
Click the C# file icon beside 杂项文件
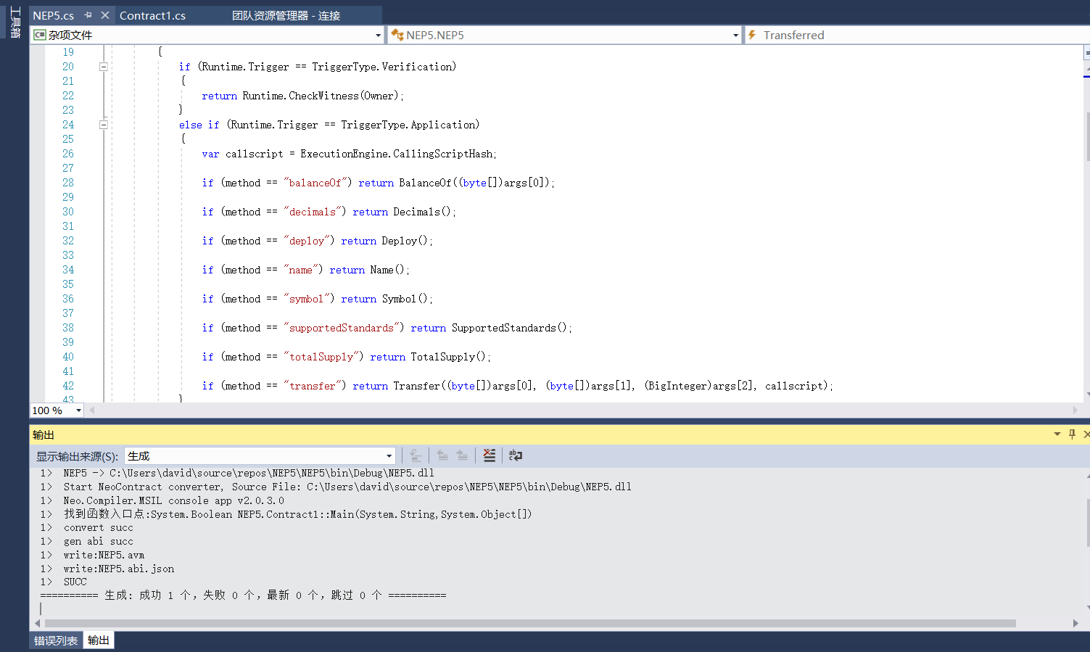pyautogui.click(x=40, y=35)
